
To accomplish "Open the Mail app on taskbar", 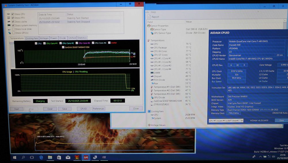I will coord(68,157).
